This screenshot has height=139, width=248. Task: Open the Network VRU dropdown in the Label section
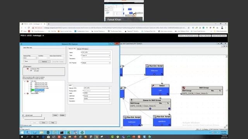coord(97,88)
